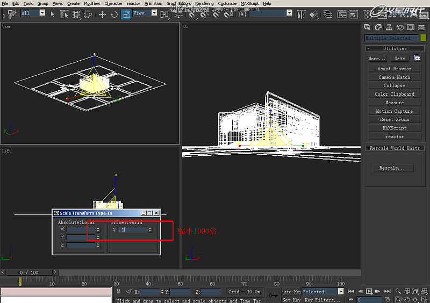This screenshot has height=303, width=430.
Task: Select the Rotate tool in main toolbar
Action: coord(114,14)
